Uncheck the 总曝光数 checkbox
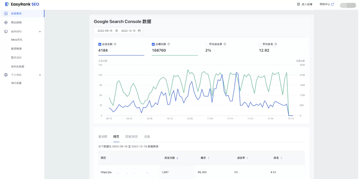Viewport: 359px width, 179px height. [x=153, y=44]
